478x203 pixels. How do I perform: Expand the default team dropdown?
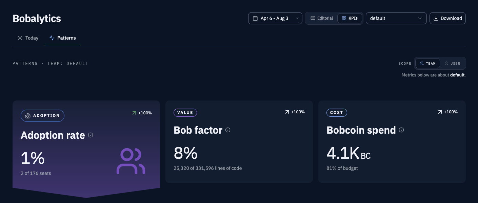coord(396,18)
